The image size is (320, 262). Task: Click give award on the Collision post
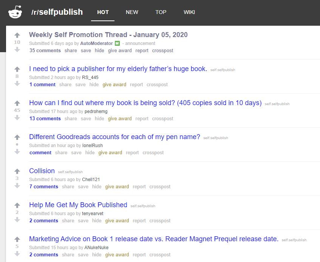[x=117, y=187]
